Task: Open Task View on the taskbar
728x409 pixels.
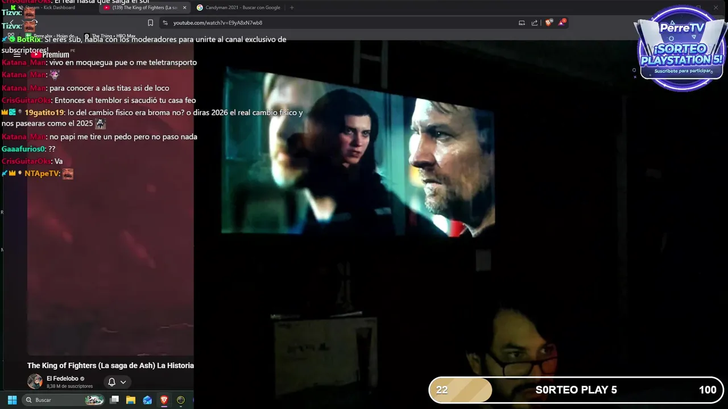Action: pyautogui.click(x=114, y=400)
